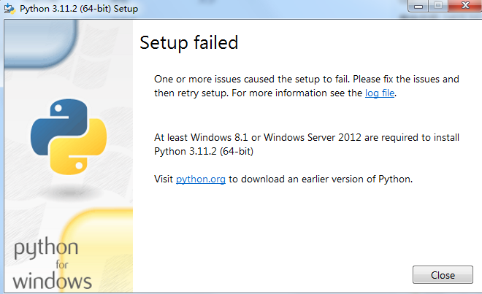The image size is (482, 294).
Task: Click the "python for windows" sidebar branding
Action: pos(53,263)
